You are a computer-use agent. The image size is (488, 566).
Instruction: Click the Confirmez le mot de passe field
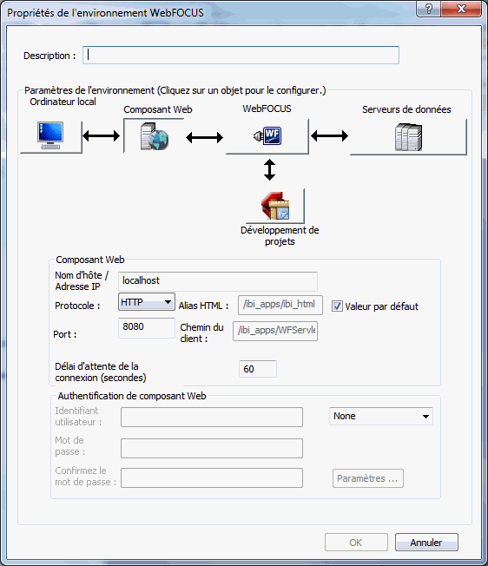[x=212, y=478]
